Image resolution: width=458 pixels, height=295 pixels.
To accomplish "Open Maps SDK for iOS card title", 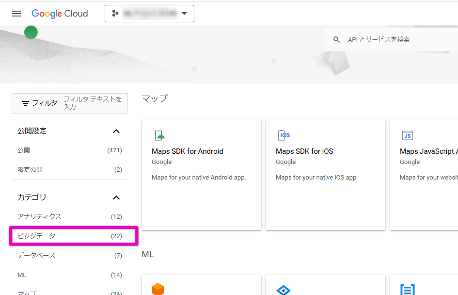I will coord(304,151).
